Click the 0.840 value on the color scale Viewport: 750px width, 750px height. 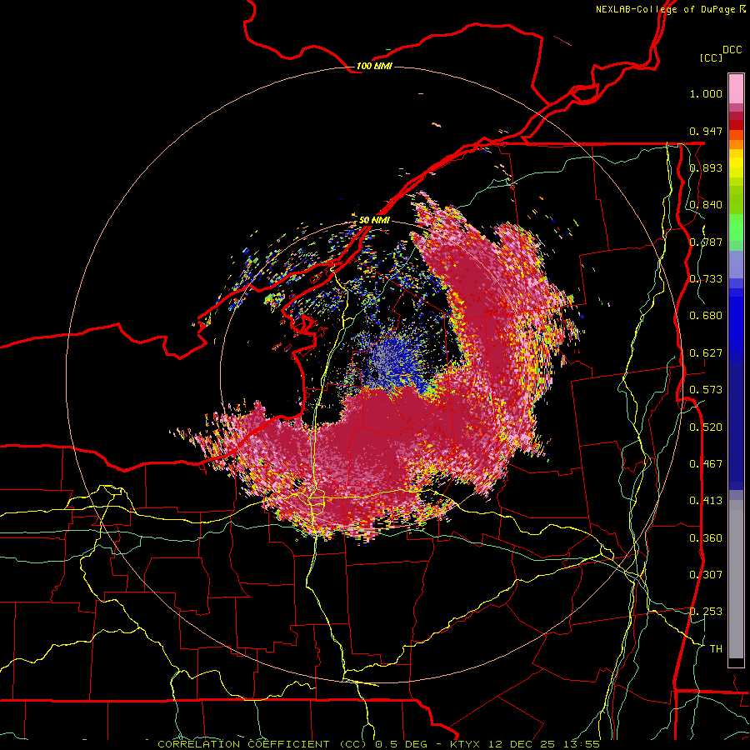coord(706,205)
